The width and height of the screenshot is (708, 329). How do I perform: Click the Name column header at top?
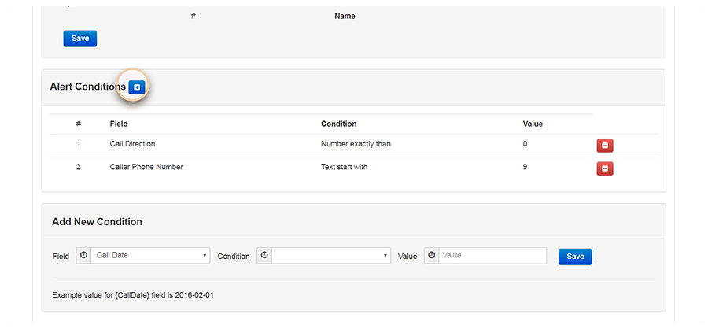[x=345, y=16]
